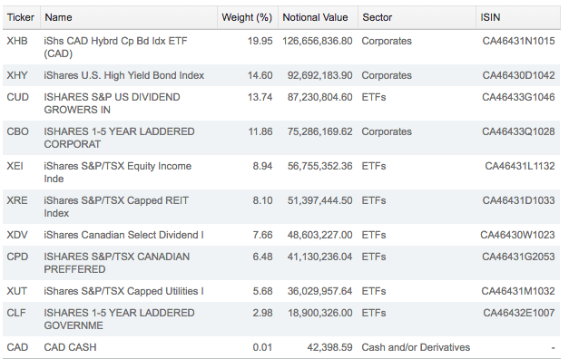
Task: Click ISIN CA46431N1015
Action: (x=518, y=41)
